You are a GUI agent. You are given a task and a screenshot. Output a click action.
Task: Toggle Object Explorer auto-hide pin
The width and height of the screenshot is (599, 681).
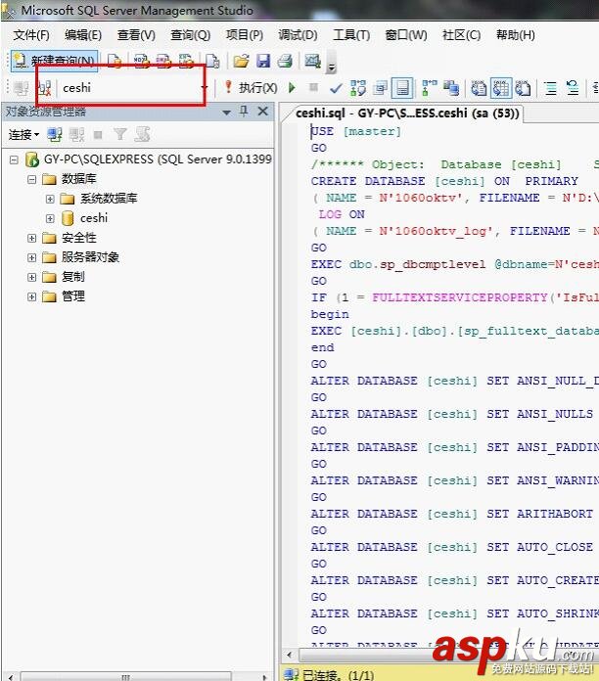pyautogui.click(x=244, y=112)
